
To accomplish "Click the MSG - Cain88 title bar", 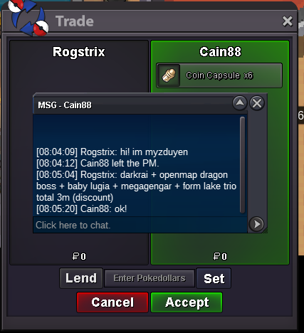I will point(133,105).
